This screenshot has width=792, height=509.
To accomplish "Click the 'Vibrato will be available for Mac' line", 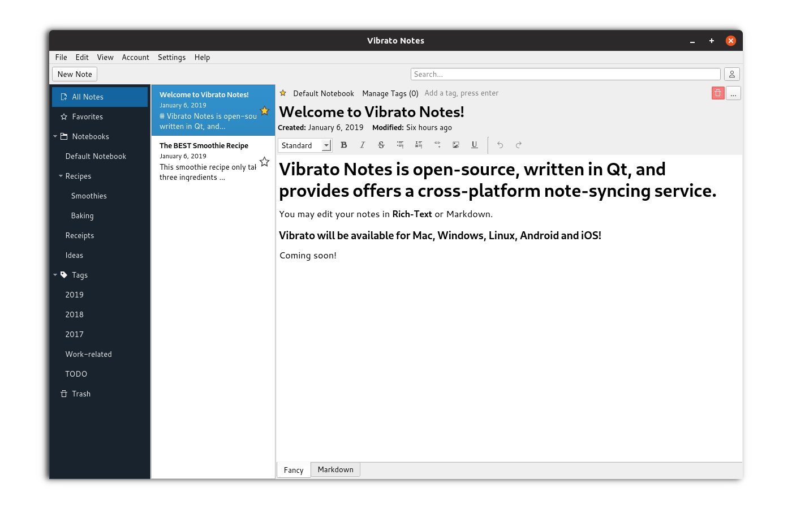I will click(440, 235).
